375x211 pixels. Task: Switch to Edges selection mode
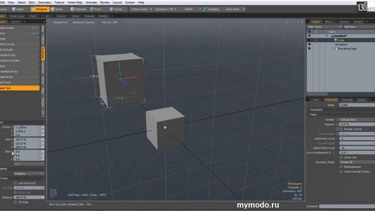pos(18,9)
